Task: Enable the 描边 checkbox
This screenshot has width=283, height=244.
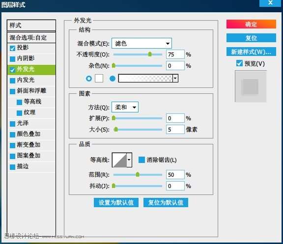Action: pos(12,167)
